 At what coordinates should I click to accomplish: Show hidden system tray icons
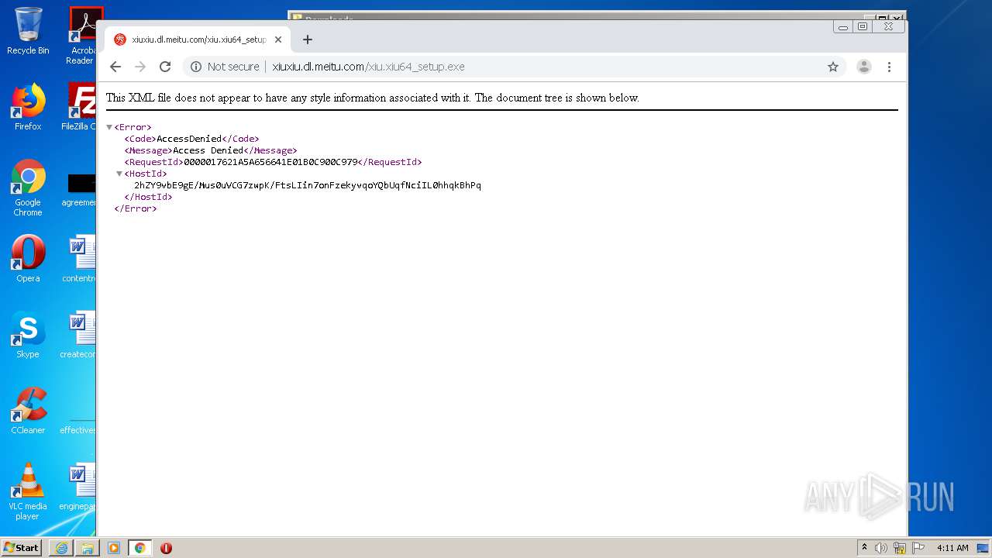pyautogui.click(x=864, y=547)
